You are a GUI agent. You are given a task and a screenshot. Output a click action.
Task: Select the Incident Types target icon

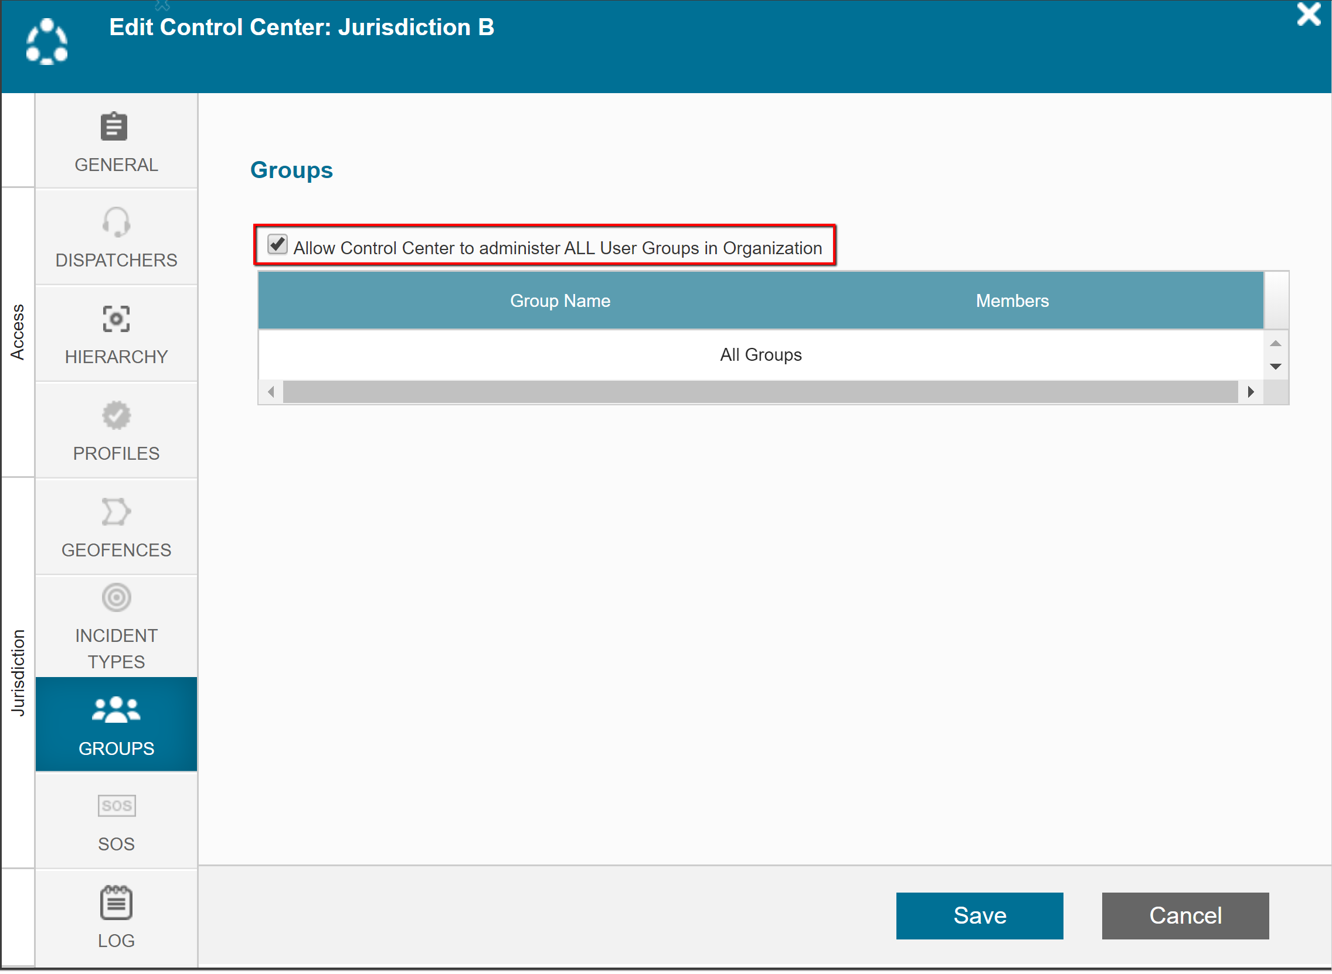tap(115, 598)
